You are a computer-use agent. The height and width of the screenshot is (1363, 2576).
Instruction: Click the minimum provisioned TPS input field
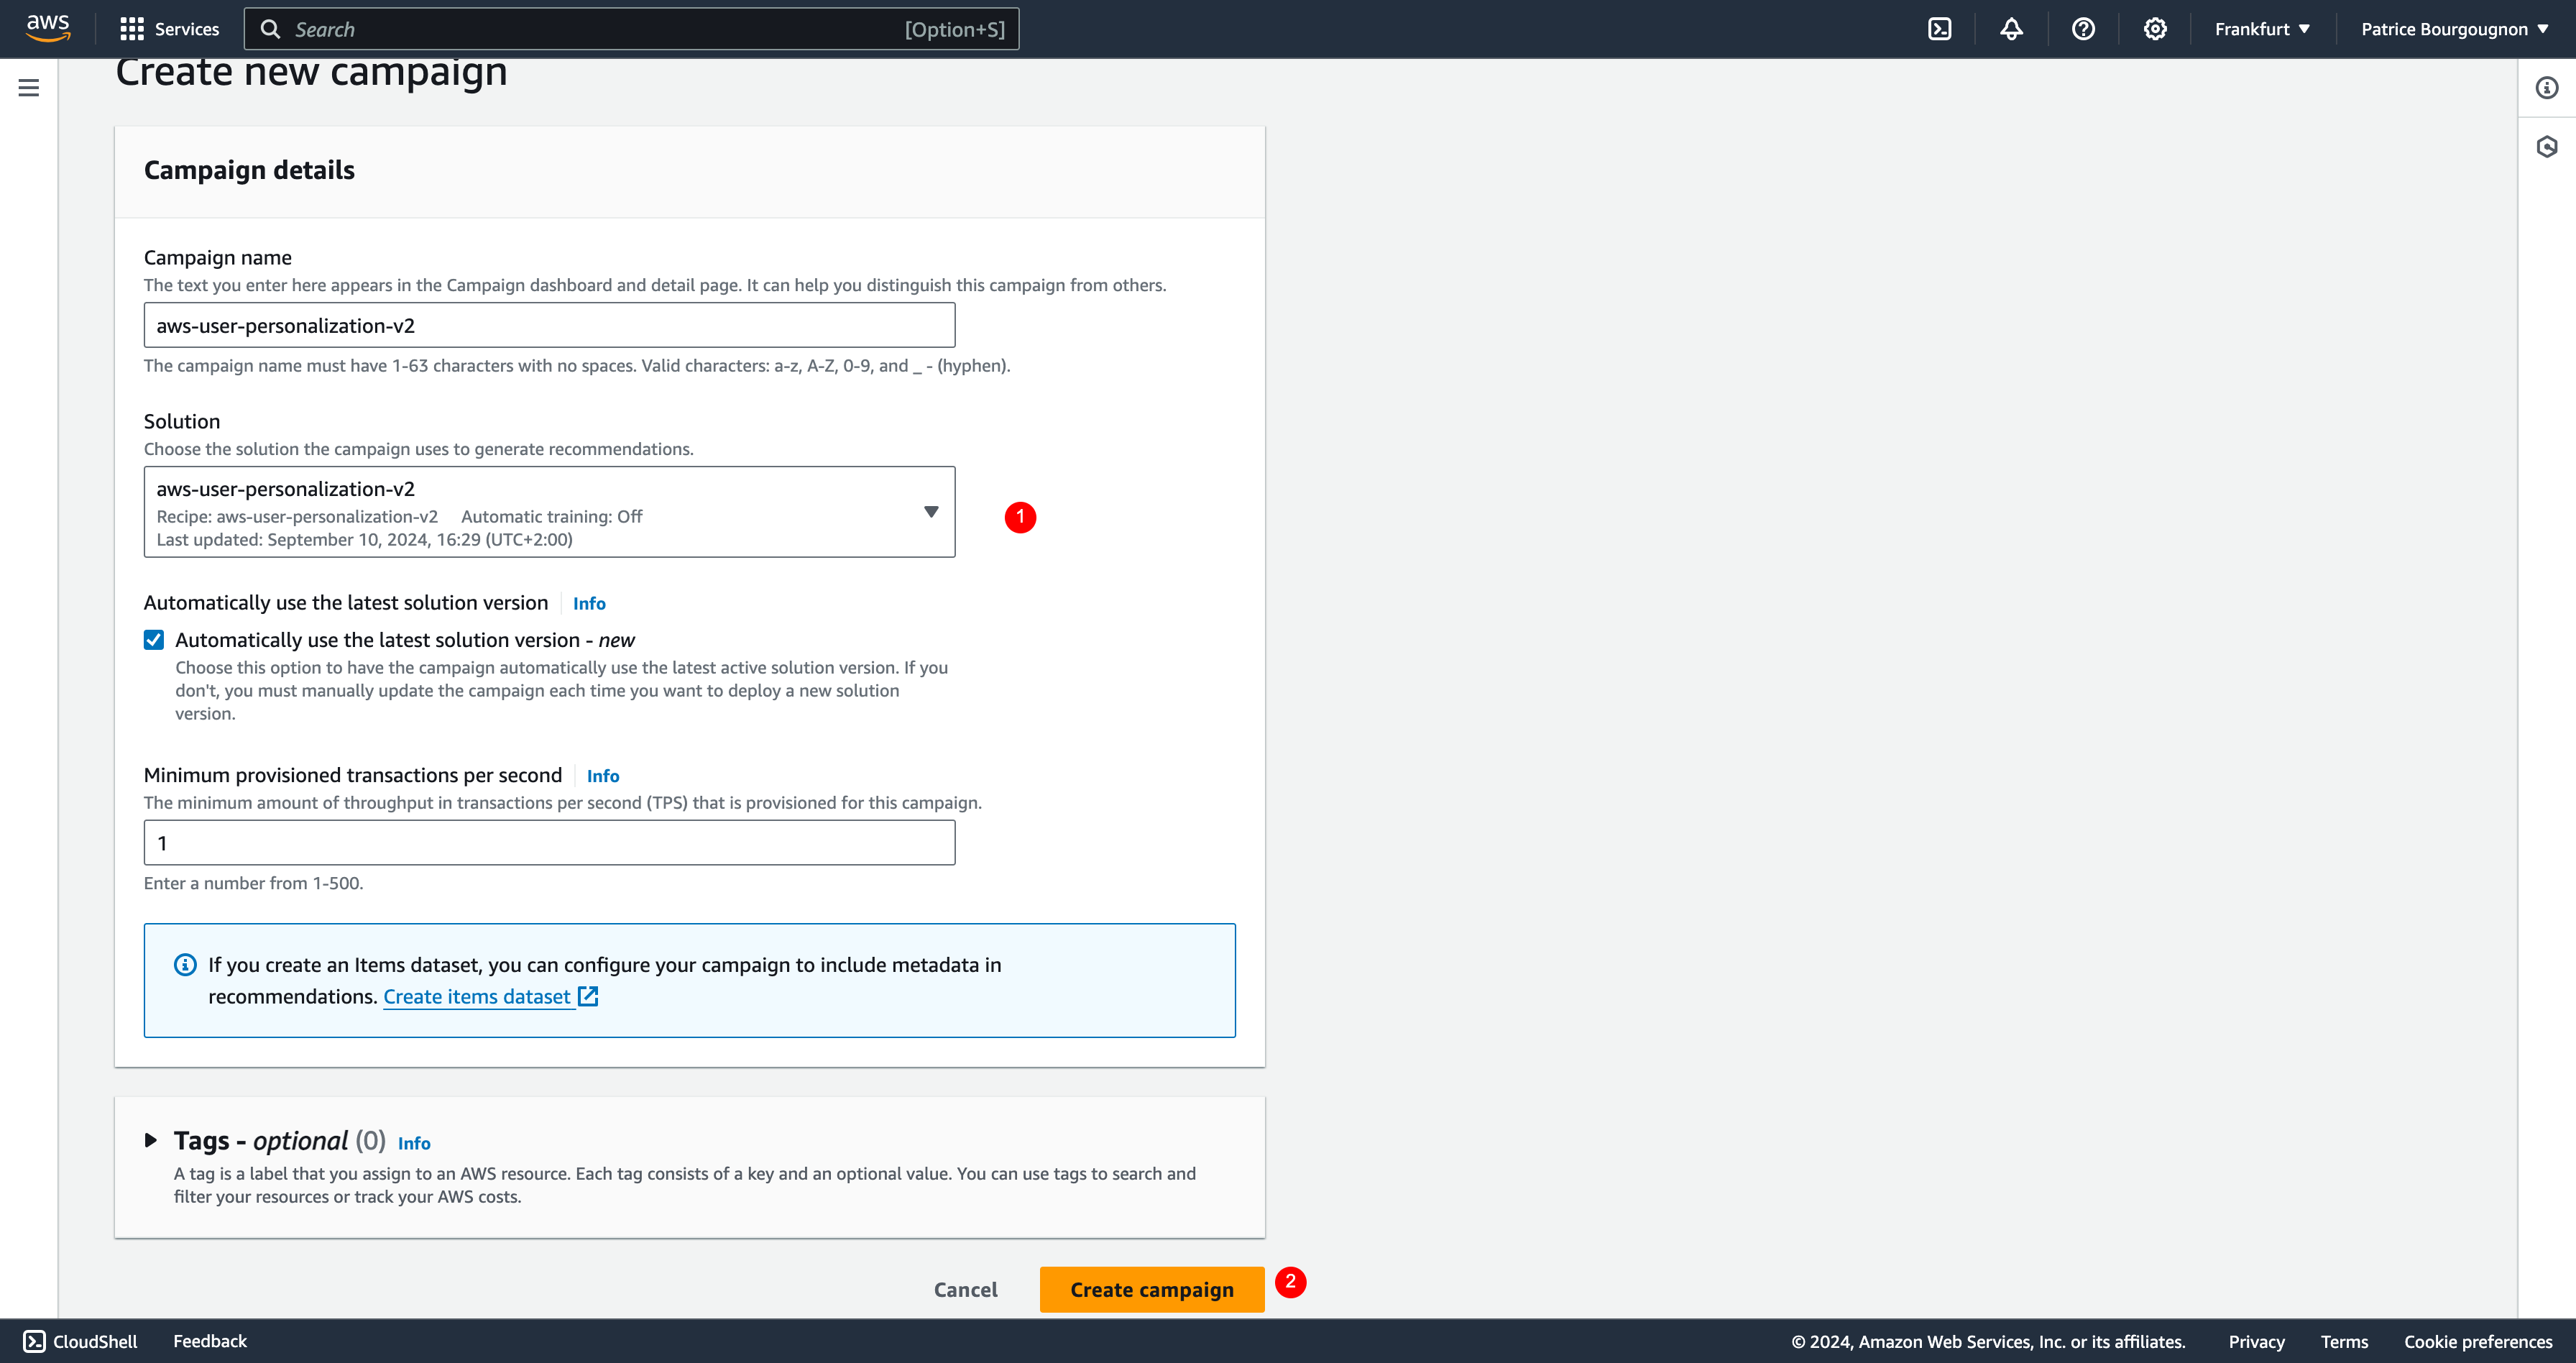tap(549, 843)
